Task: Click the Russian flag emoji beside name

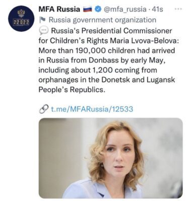Action: (x=88, y=10)
